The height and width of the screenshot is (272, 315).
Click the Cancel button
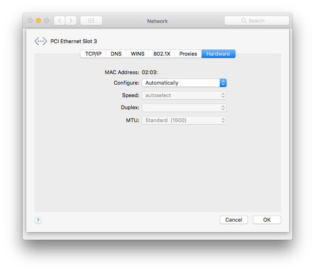pyautogui.click(x=234, y=220)
